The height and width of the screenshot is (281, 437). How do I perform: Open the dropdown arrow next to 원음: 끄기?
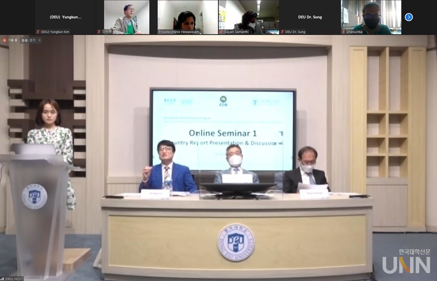[x=39, y=40]
